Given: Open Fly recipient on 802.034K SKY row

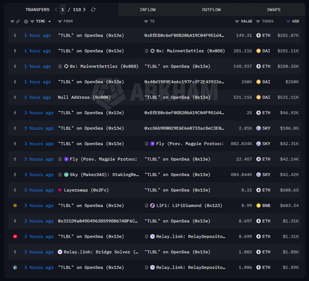Looking at the screenshot, I should (190, 144).
